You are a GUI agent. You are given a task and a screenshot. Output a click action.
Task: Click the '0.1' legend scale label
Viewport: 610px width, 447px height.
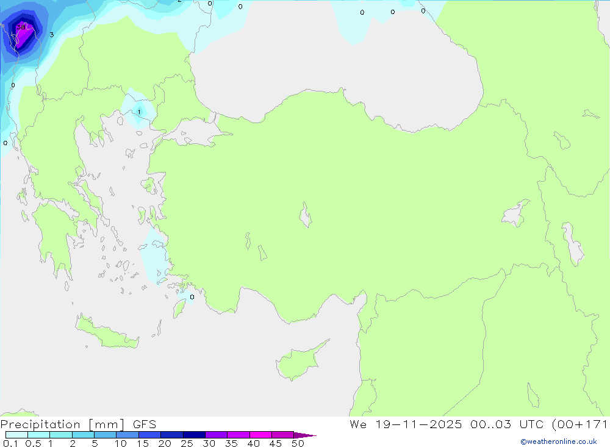[10, 443]
